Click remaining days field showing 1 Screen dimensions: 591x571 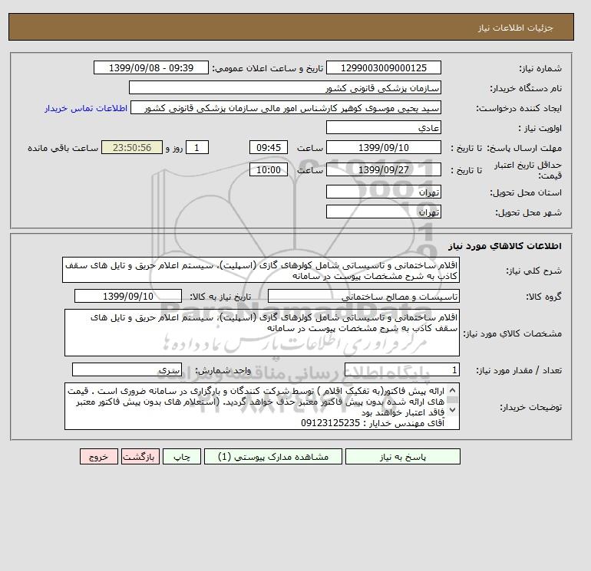tap(197, 148)
